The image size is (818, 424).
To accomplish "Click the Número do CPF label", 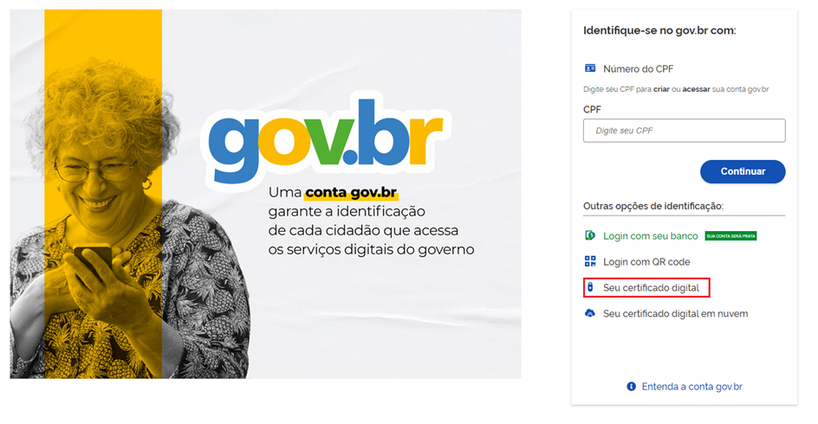I will point(638,68).
